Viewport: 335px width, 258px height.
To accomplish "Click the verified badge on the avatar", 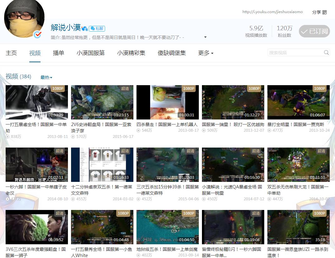I will tap(37, 34).
